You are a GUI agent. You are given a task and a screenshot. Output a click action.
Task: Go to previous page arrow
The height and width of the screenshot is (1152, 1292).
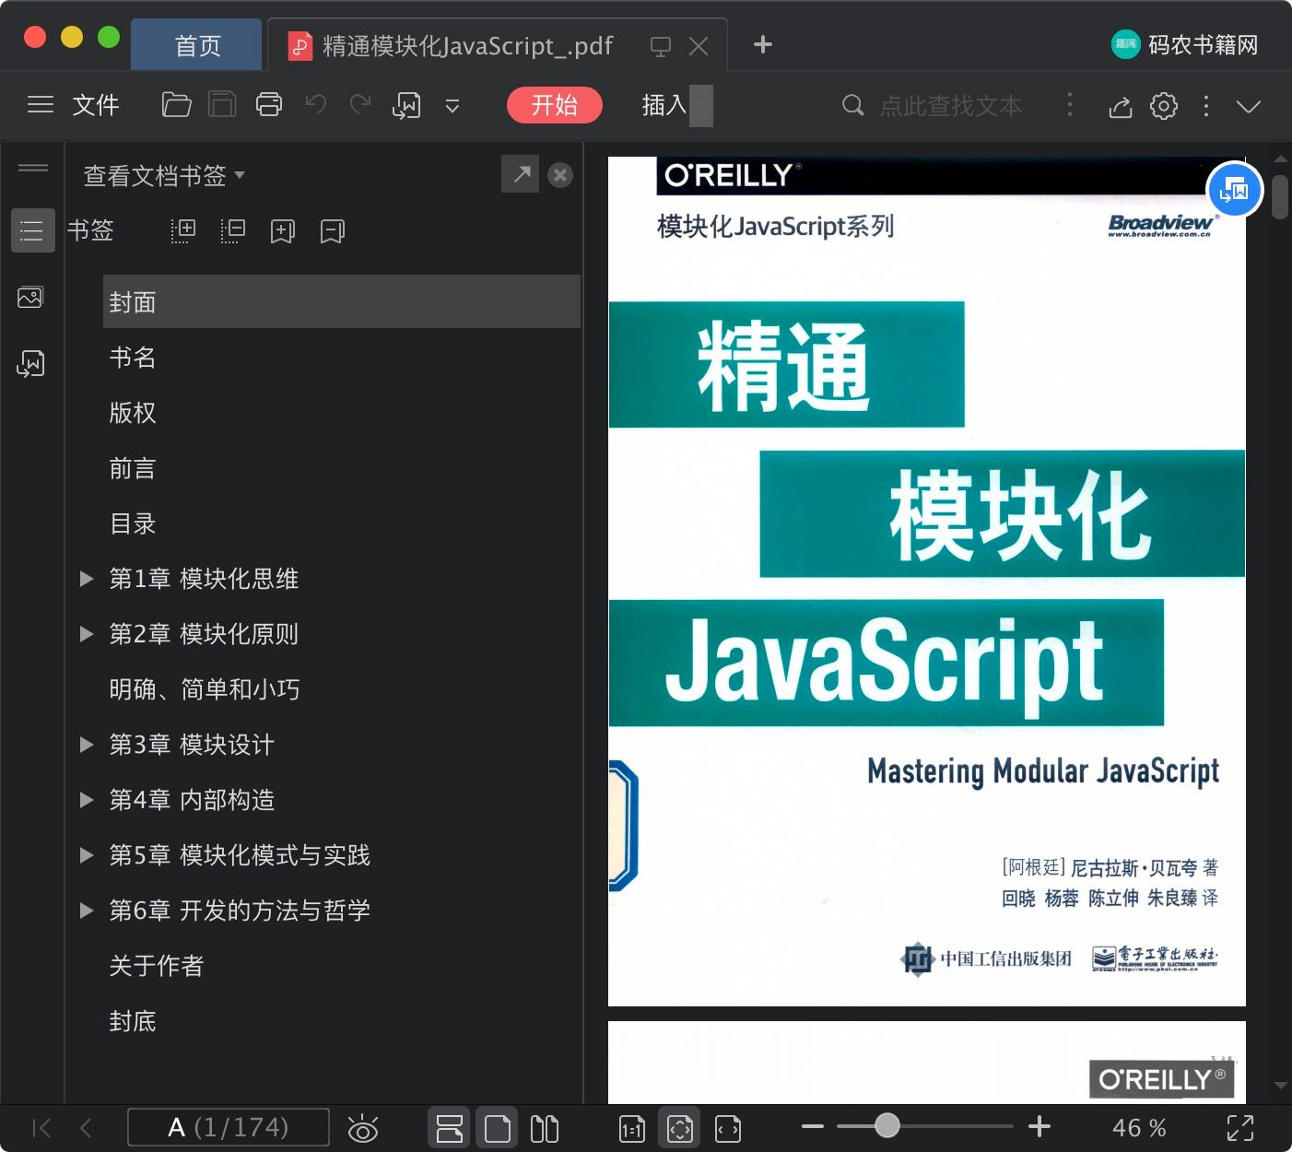click(86, 1128)
